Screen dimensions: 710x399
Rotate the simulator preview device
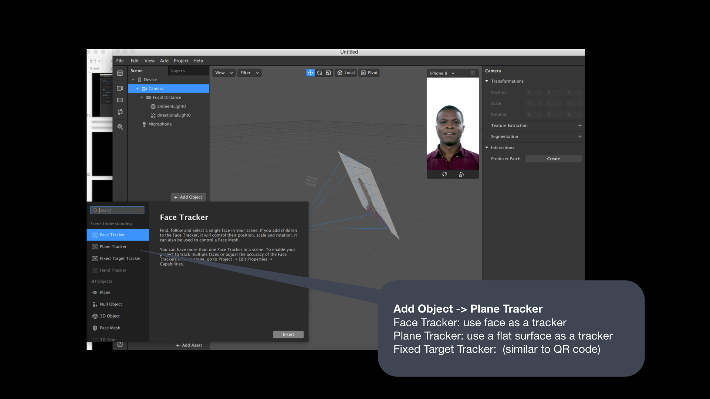tap(461, 174)
